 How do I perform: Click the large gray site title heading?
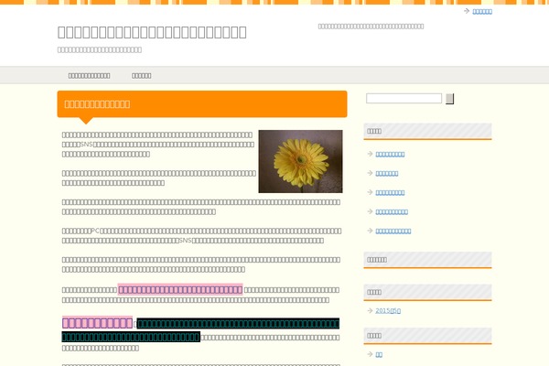coord(152,32)
